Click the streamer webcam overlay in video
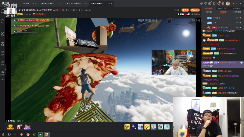This screenshot has width=244, height=137. (174, 62)
